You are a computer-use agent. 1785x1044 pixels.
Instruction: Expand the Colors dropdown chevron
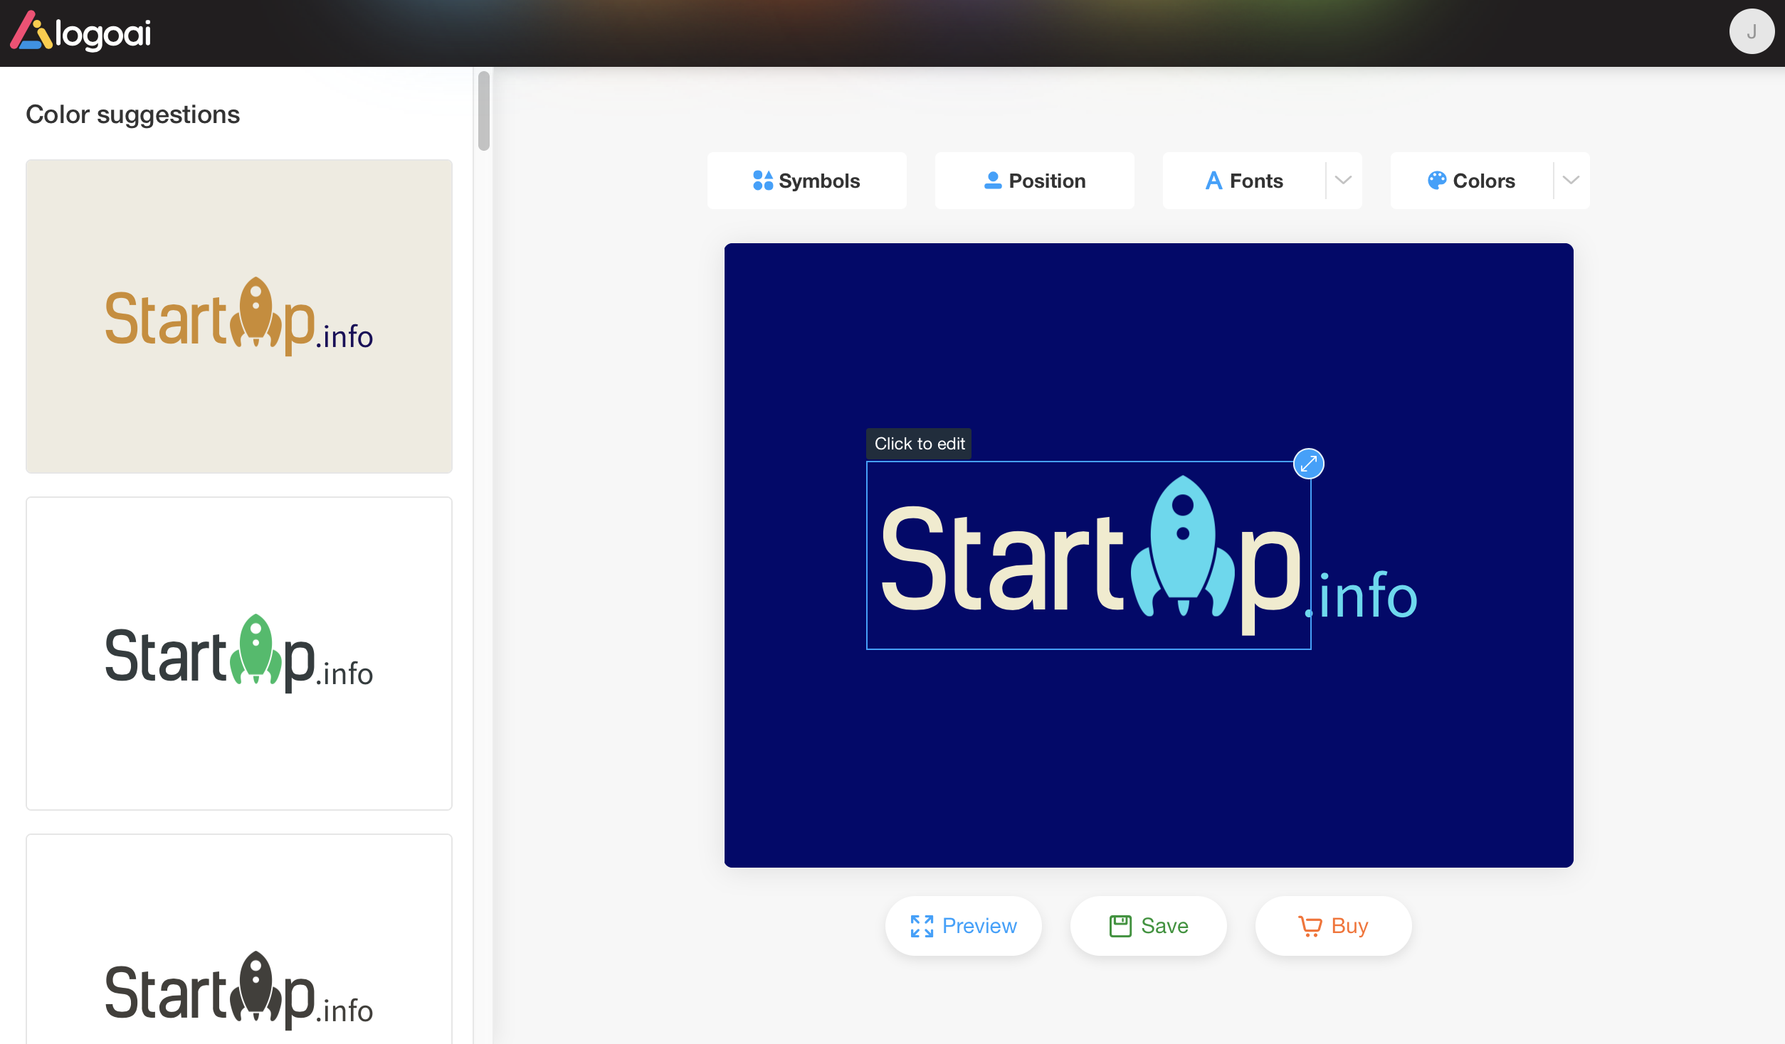pyautogui.click(x=1571, y=181)
